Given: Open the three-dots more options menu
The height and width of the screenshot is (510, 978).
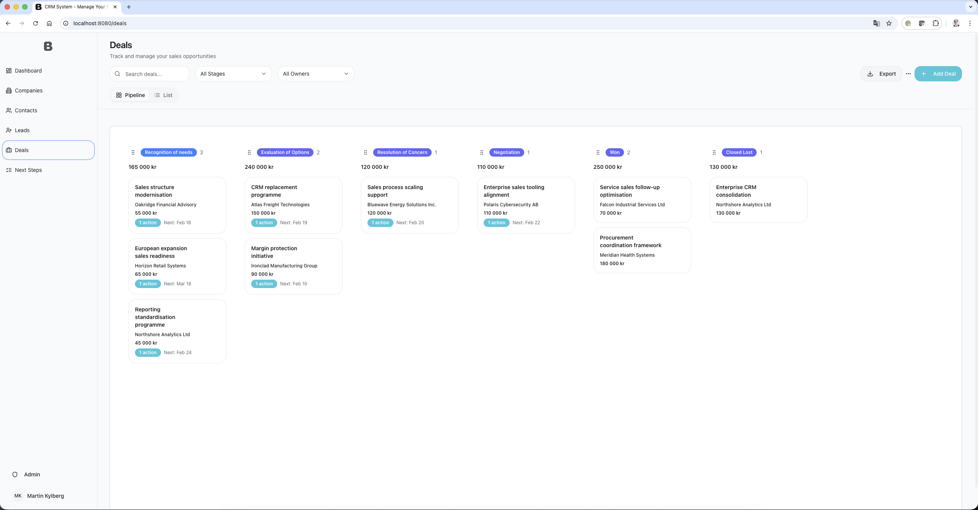Looking at the screenshot, I should [908, 74].
